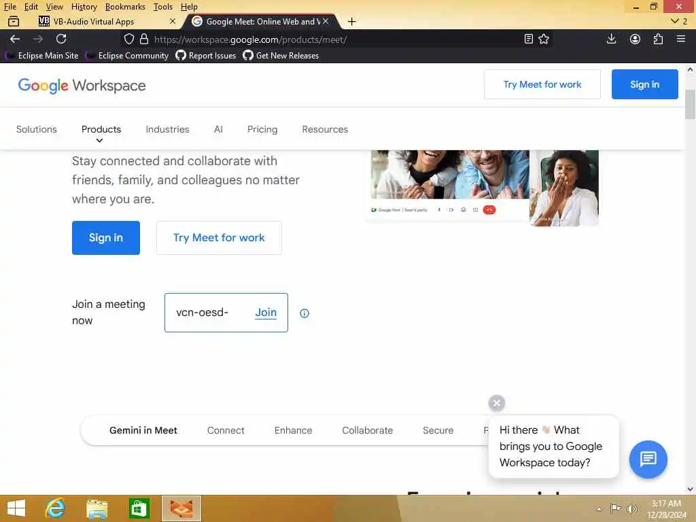Open the Firefox View icon left of tabs
Image resolution: width=696 pixels, height=522 pixels.
(x=14, y=21)
